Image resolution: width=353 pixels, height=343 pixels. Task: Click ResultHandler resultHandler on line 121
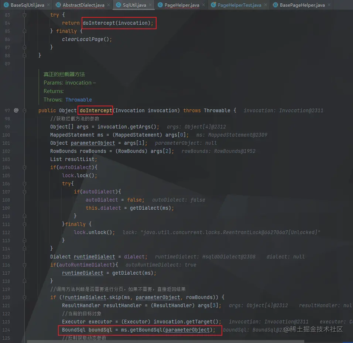[x=102, y=305]
